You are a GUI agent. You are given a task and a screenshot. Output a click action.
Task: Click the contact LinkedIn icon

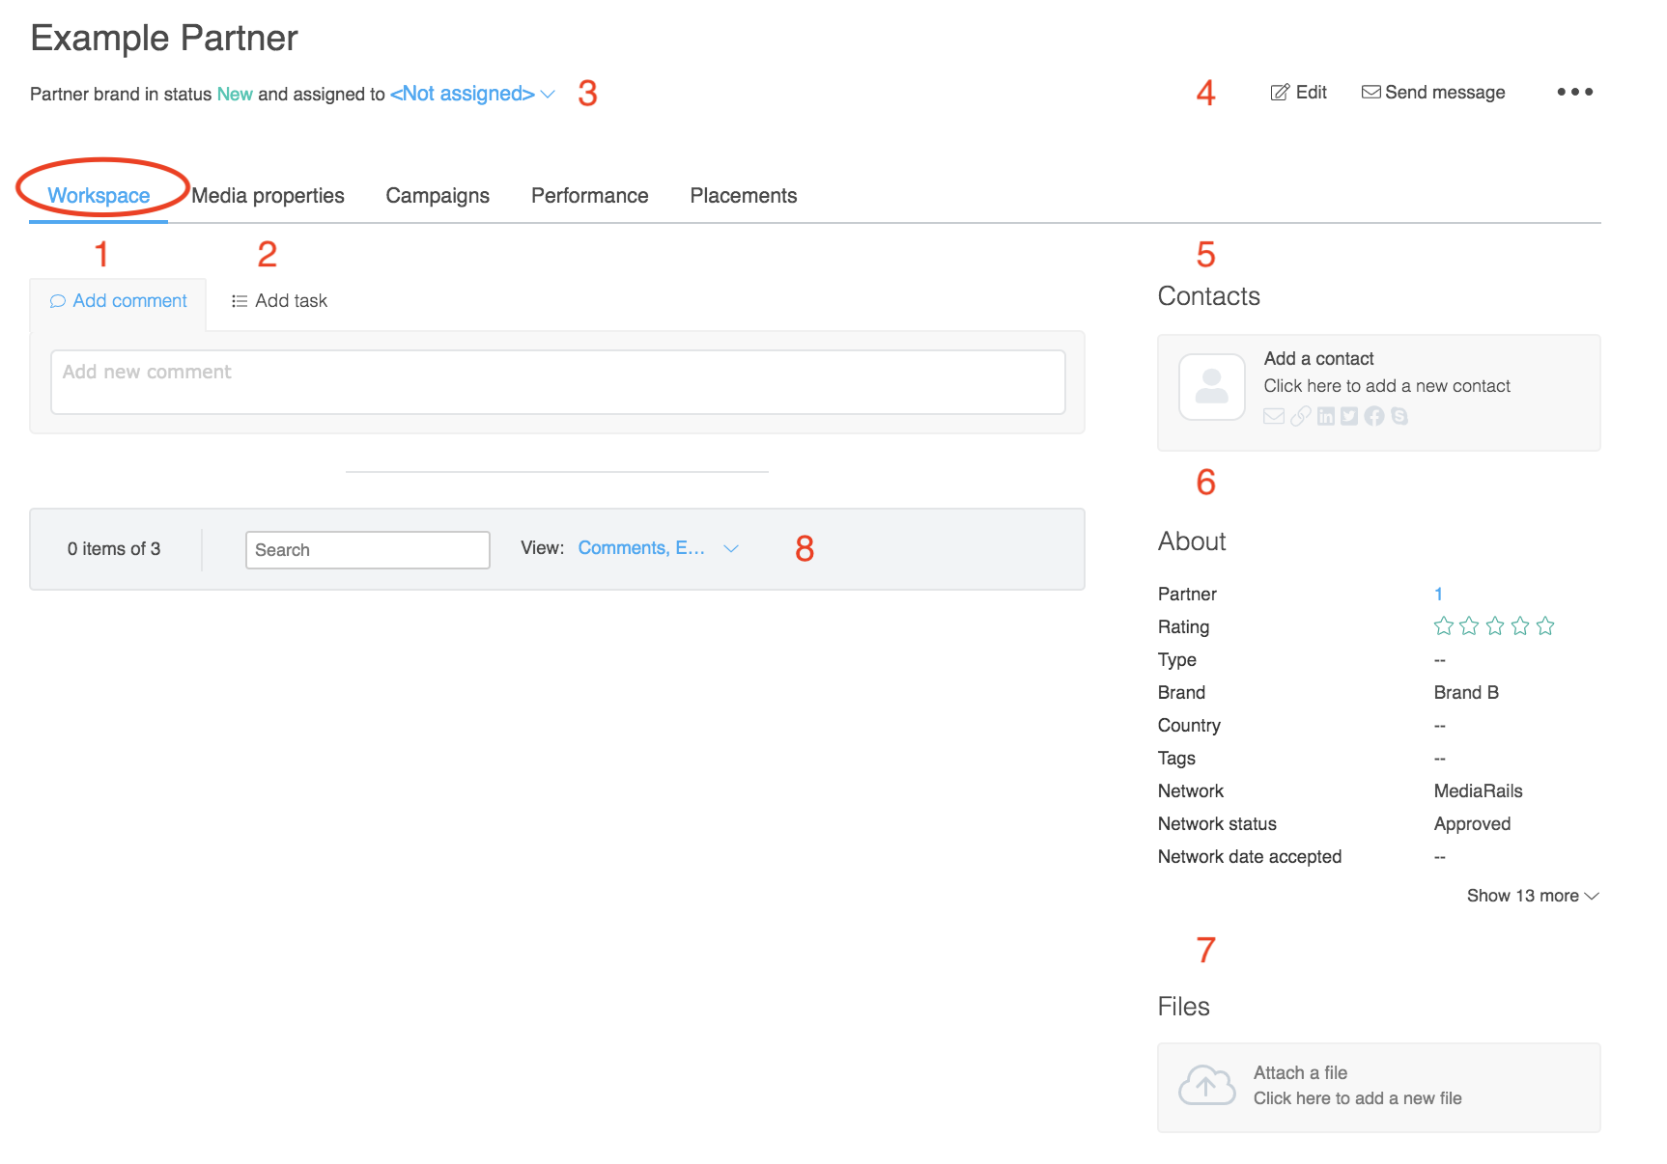[1325, 416]
